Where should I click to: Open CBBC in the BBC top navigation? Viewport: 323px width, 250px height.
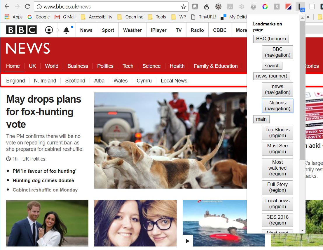click(x=220, y=30)
